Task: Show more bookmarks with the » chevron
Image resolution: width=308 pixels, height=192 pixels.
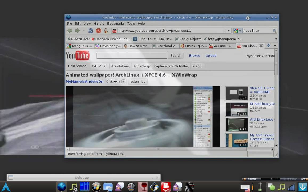Action: tap(276, 39)
